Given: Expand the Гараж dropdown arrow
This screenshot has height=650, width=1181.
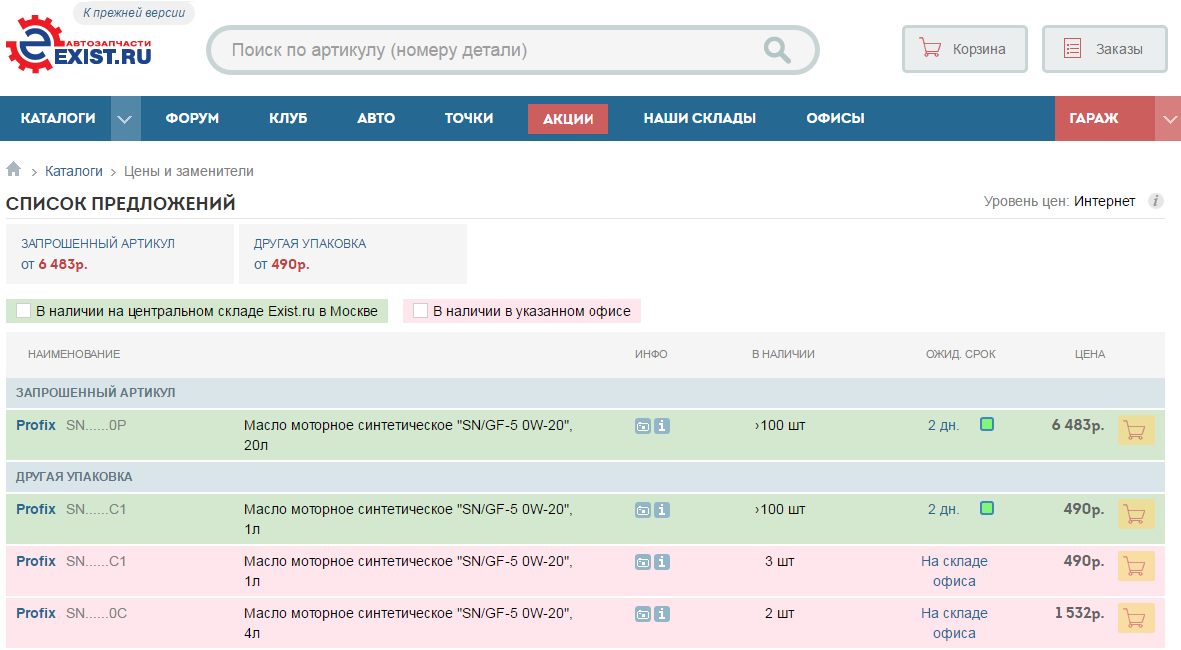Looking at the screenshot, I should [1168, 118].
